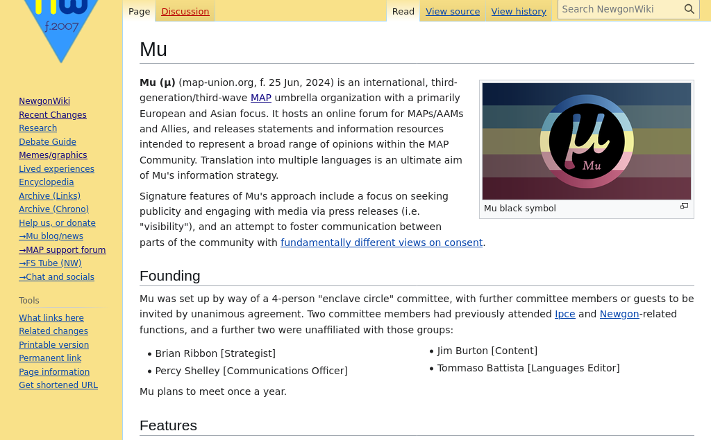Open What links here tool

tap(51, 318)
